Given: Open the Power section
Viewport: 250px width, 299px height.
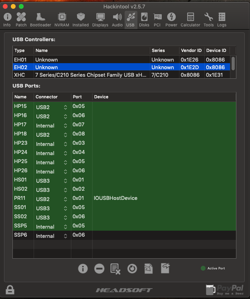Looking at the screenshot, I should pos(171,20).
